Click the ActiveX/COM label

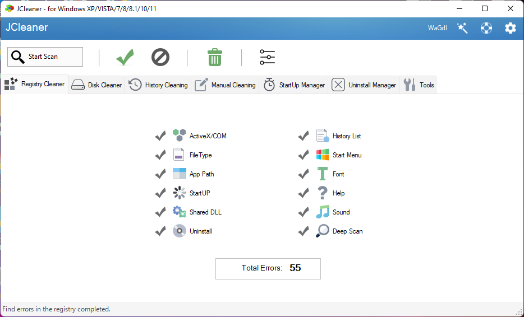point(208,136)
